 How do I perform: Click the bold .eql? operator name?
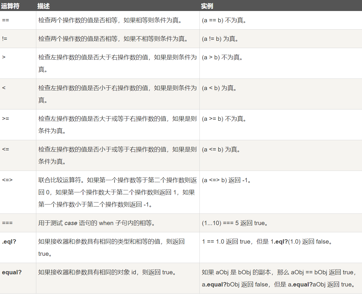9,242
